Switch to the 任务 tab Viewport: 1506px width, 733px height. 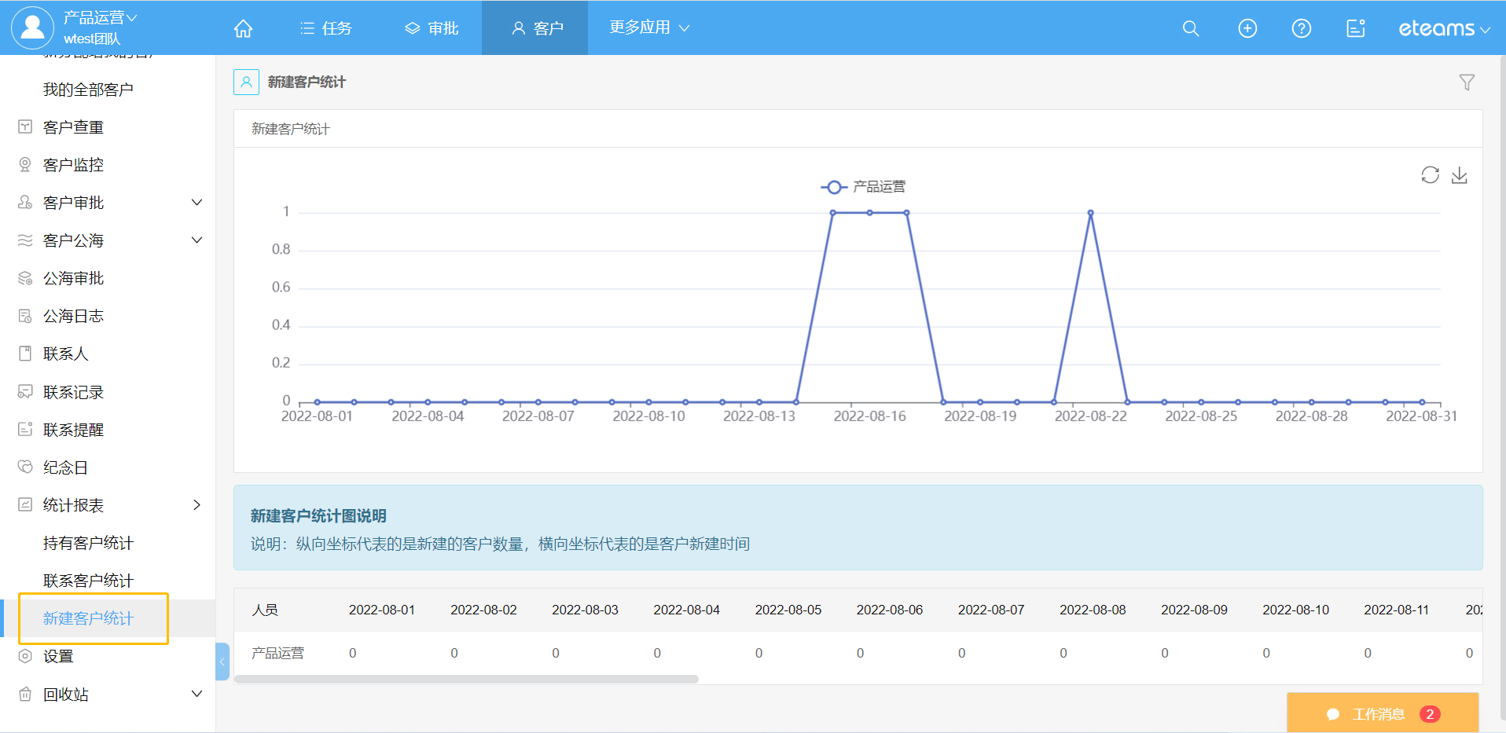[x=326, y=29]
